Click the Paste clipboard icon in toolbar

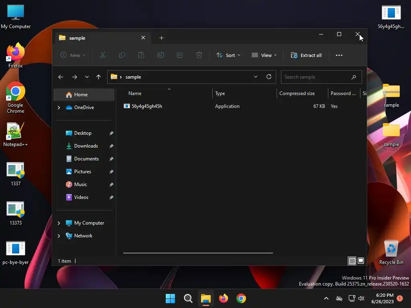click(x=141, y=55)
